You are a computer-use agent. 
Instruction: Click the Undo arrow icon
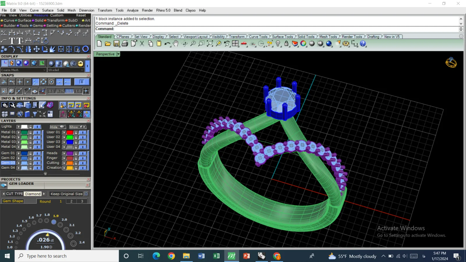pyautogui.click(x=167, y=44)
